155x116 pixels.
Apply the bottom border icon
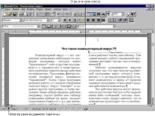49,26
